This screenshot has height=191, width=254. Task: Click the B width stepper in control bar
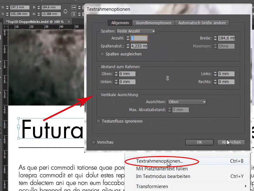click(x=38, y=7)
